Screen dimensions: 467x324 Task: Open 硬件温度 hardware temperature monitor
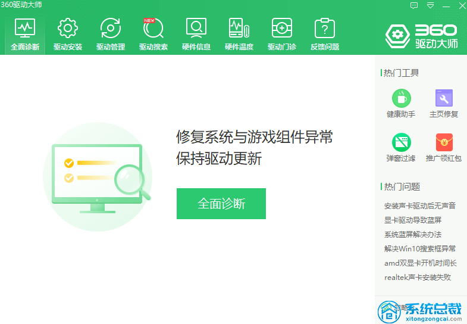point(239,34)
